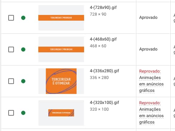175x131 pixels.
Task: Click Aprovado status of 468x60 ad
Action: point(148,49)
